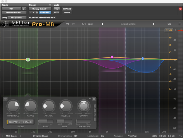Select the blue high band node
Viewport: 183px width, 138px height.
tap(143, 58)
